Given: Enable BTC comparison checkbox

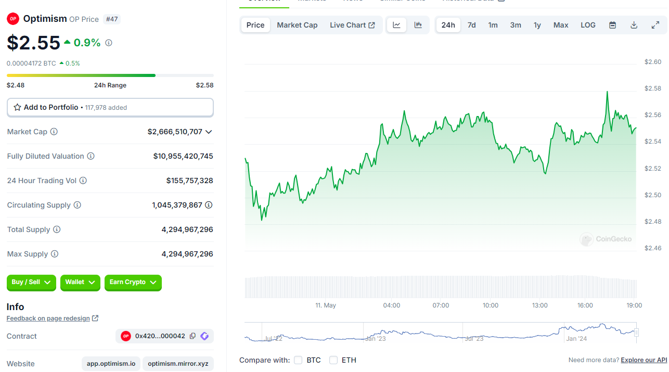Looking at the screenshot, I should [298, 360].
